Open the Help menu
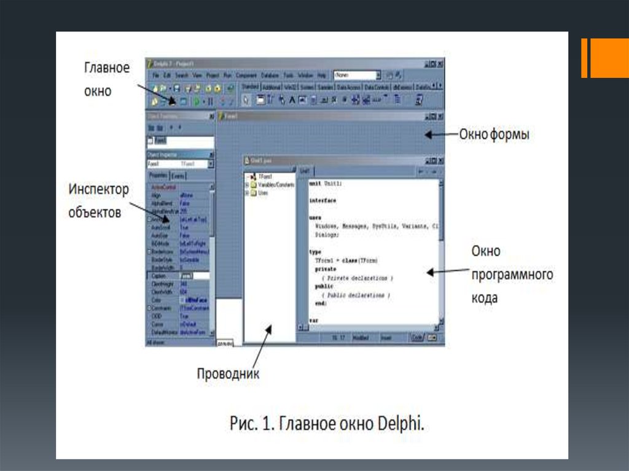The image size is (629, 471). click(x=321, y=75)
